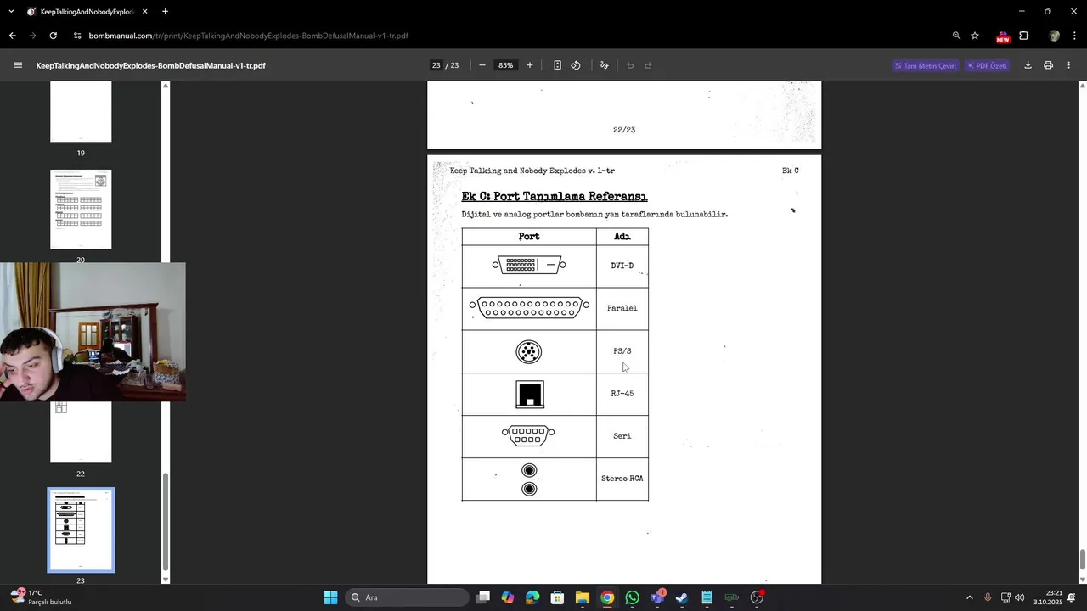
Task: Open Microsoft Edge from the taskbar
Action: coord(532,597)
